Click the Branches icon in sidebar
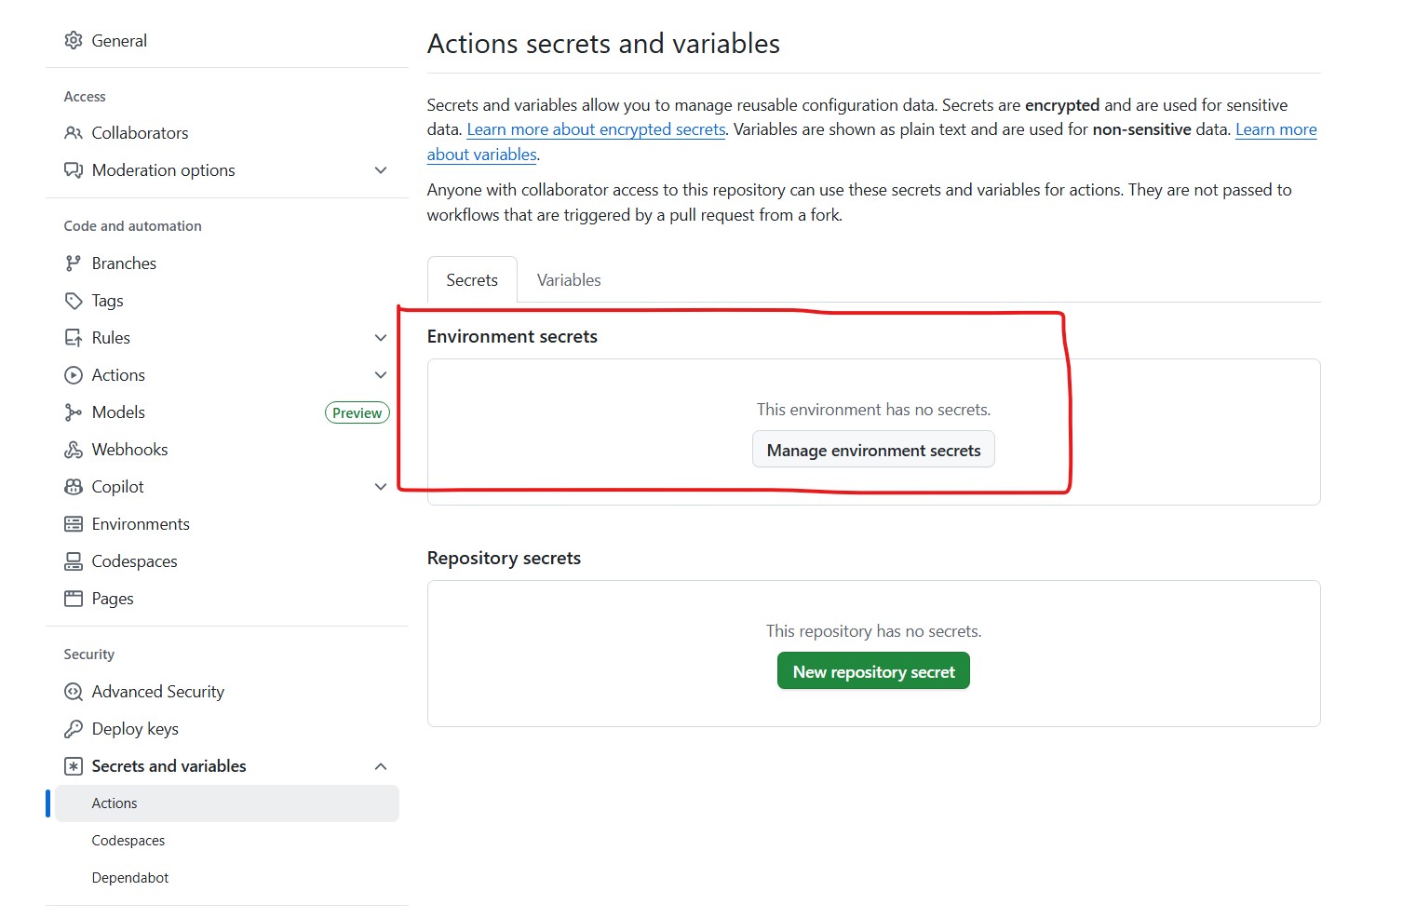The width and height of the screenshot is (1416, 918). coord(74,263)
